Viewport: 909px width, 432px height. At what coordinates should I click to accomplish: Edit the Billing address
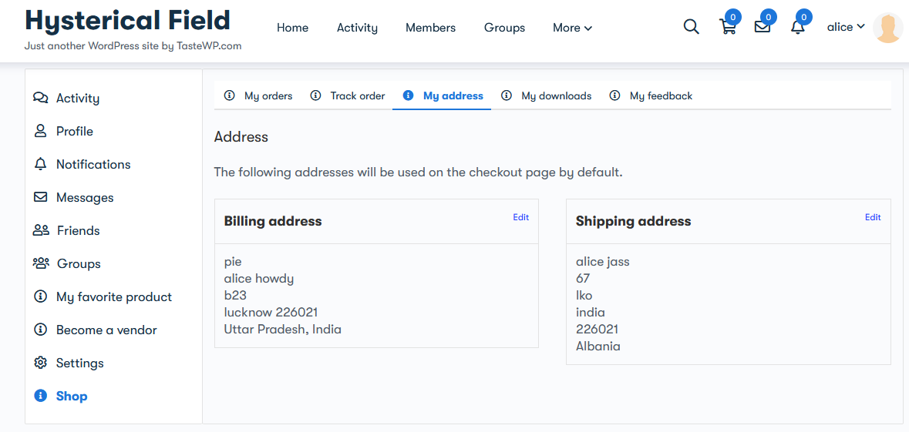click(520, 217)
